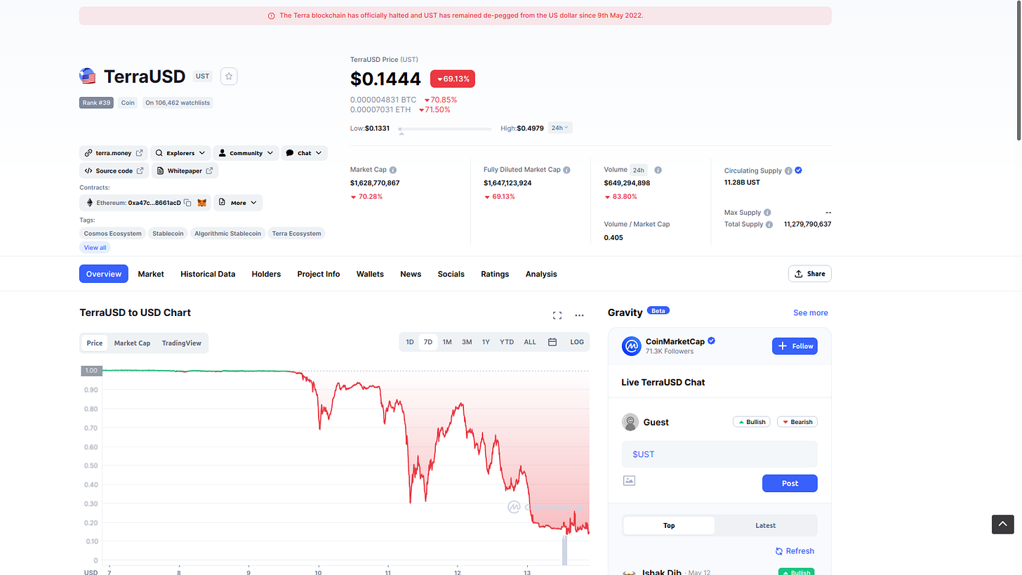Click the Market Cap info icon
Screen dimensions: 1022x575
click(x=393, y=170)
